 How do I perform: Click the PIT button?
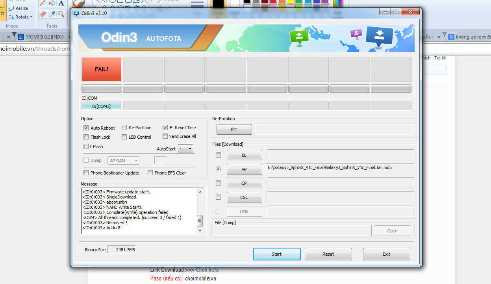coord(234,130)
